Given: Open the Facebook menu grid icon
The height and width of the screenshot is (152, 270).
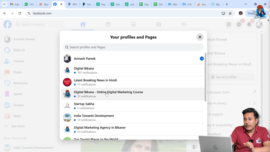Looking at the screenshot, I should [x=229, y=25].
